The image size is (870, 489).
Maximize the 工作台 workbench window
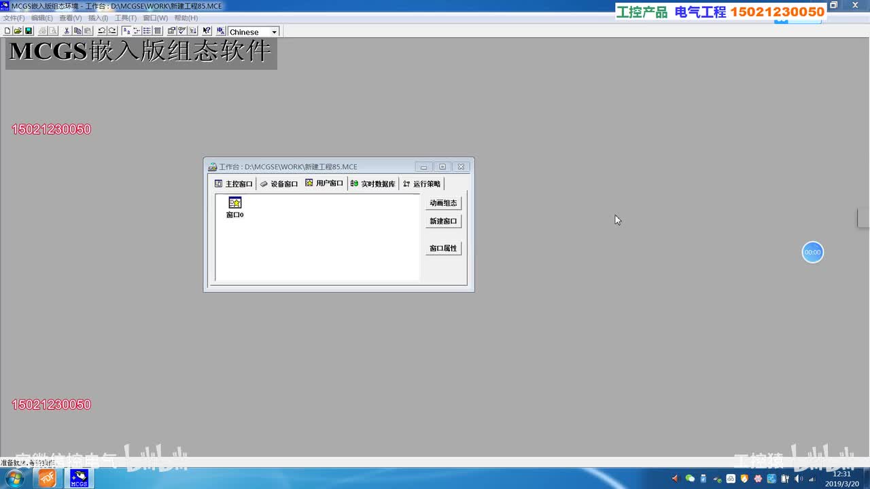pyautogui.click(x=442, y=167)
